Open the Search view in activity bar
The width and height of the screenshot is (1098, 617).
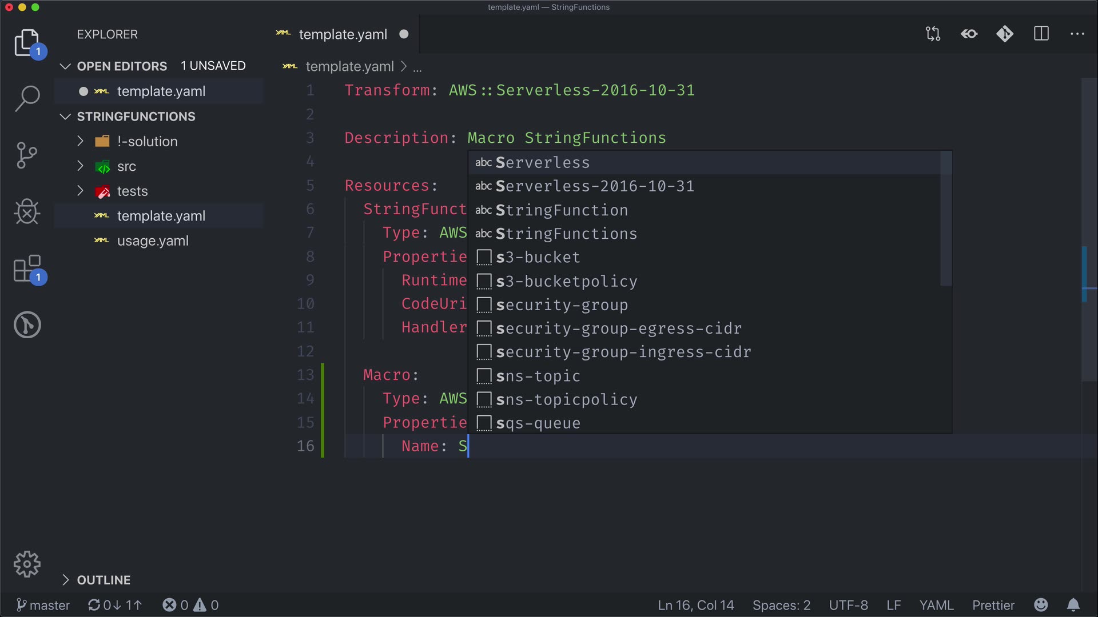27,98
